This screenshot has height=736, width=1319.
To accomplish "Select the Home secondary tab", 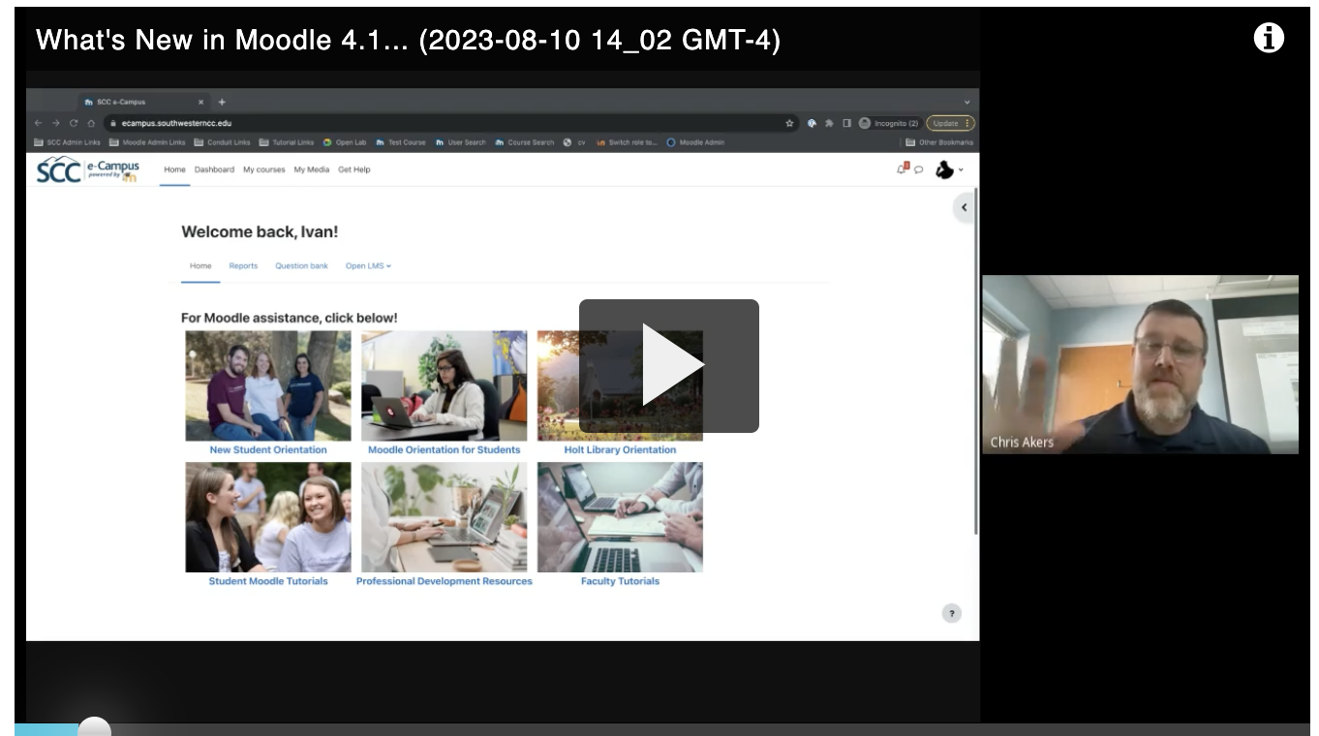I will (200, 265).
